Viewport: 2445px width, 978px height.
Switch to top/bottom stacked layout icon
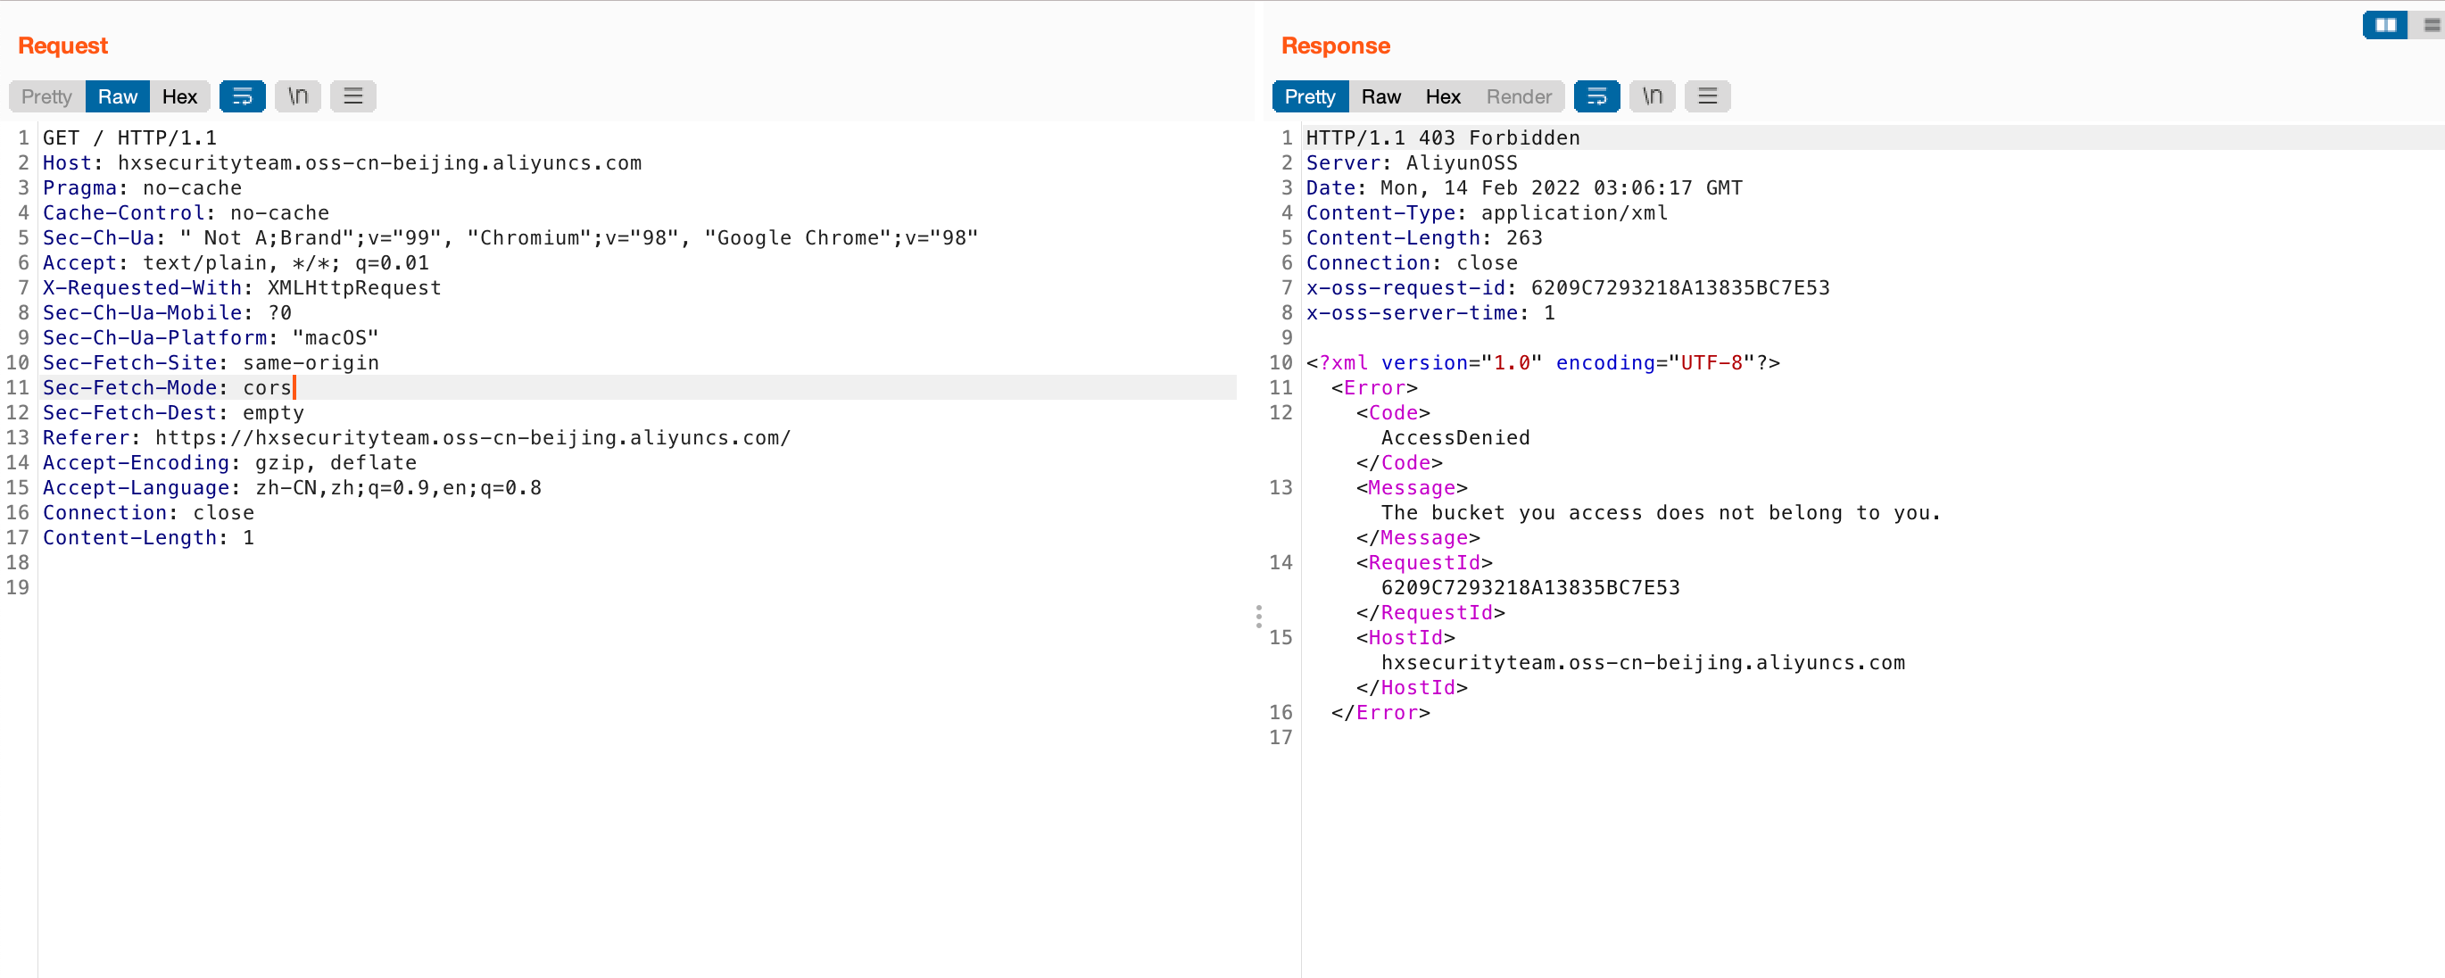[x=2431, y=25]
